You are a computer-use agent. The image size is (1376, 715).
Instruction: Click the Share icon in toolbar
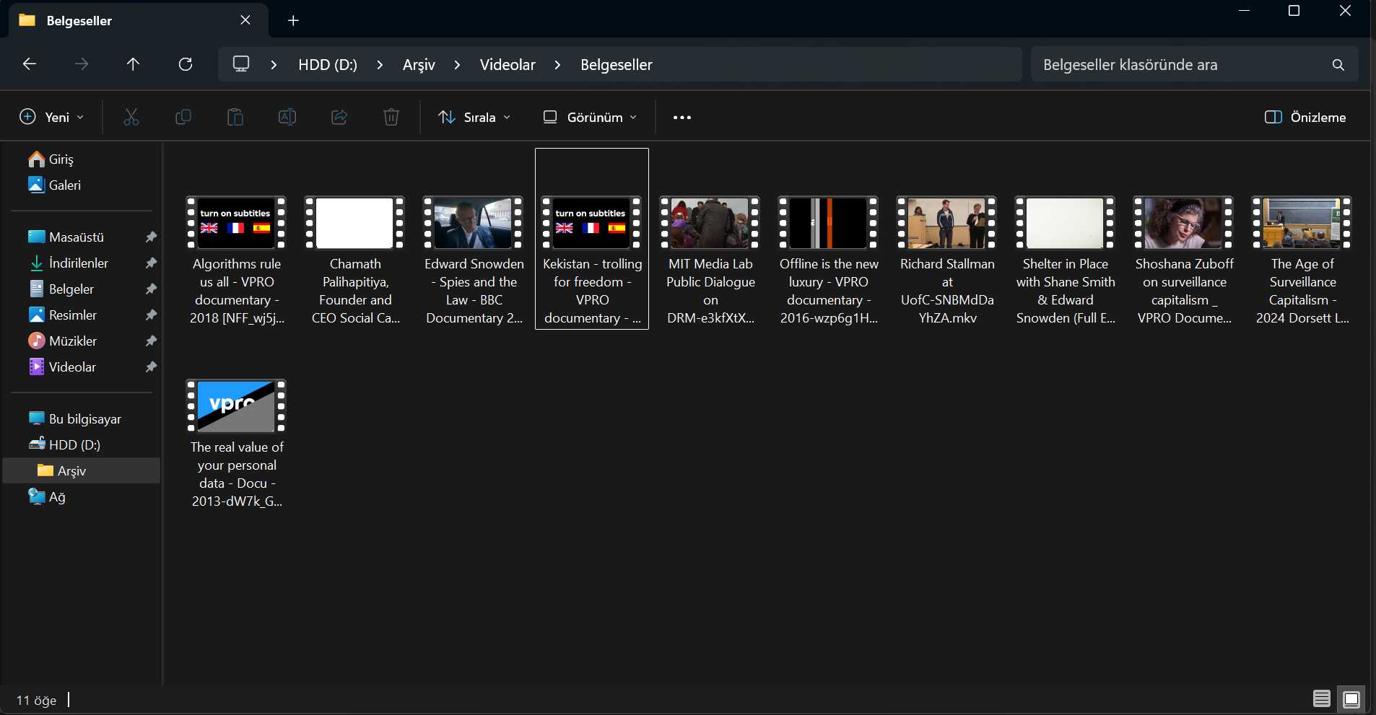pos(339,117)
